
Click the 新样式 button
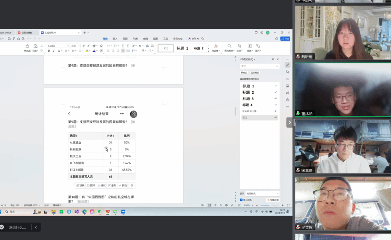pos(244,73)
